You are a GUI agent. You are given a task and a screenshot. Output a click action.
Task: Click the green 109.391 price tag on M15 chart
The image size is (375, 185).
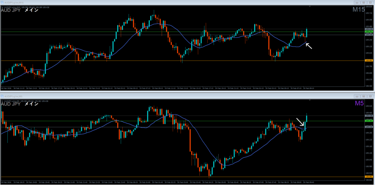369,31
